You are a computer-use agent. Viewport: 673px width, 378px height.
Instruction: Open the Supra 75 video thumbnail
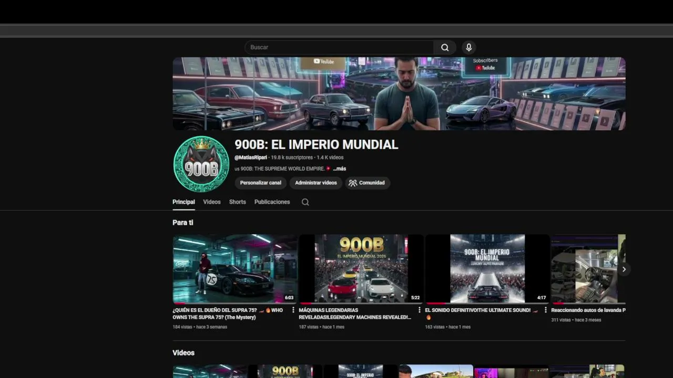click(x=235, y=269)
